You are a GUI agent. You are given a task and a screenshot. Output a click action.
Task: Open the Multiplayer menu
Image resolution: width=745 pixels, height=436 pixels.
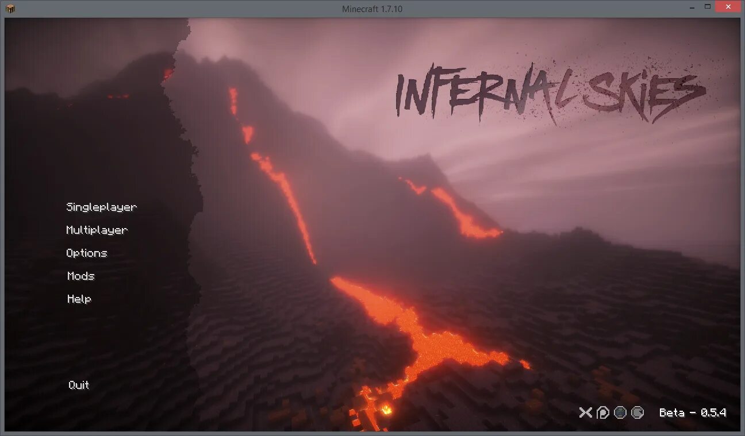click(x=97, y=230)
